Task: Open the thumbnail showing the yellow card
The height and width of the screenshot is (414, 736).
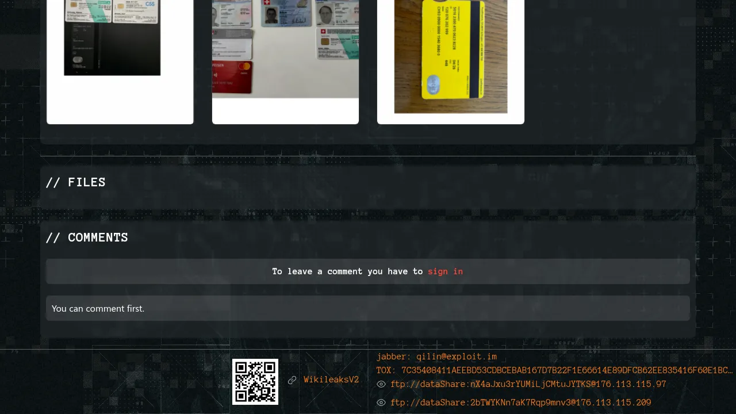Action: coord(451,56)
